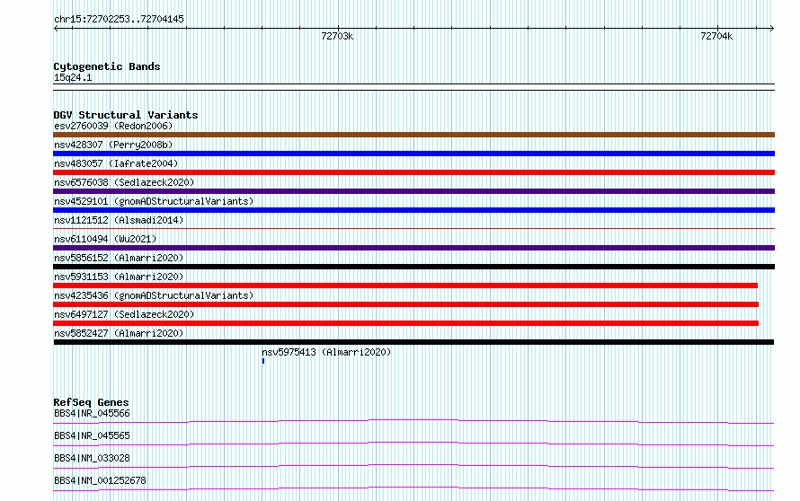This screenshot has height=501, width=800.
Task: Click the blue nsv428307 variant bar
Action: pyautogui.click(x=413, y=154)
